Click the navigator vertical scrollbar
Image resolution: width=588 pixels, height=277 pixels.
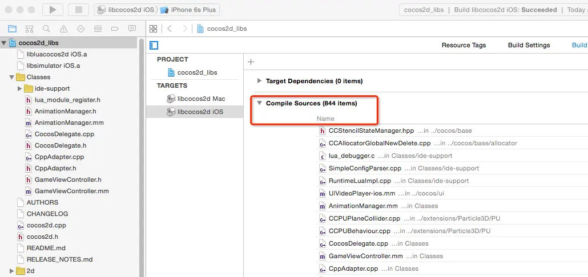[x=142, y=157]
